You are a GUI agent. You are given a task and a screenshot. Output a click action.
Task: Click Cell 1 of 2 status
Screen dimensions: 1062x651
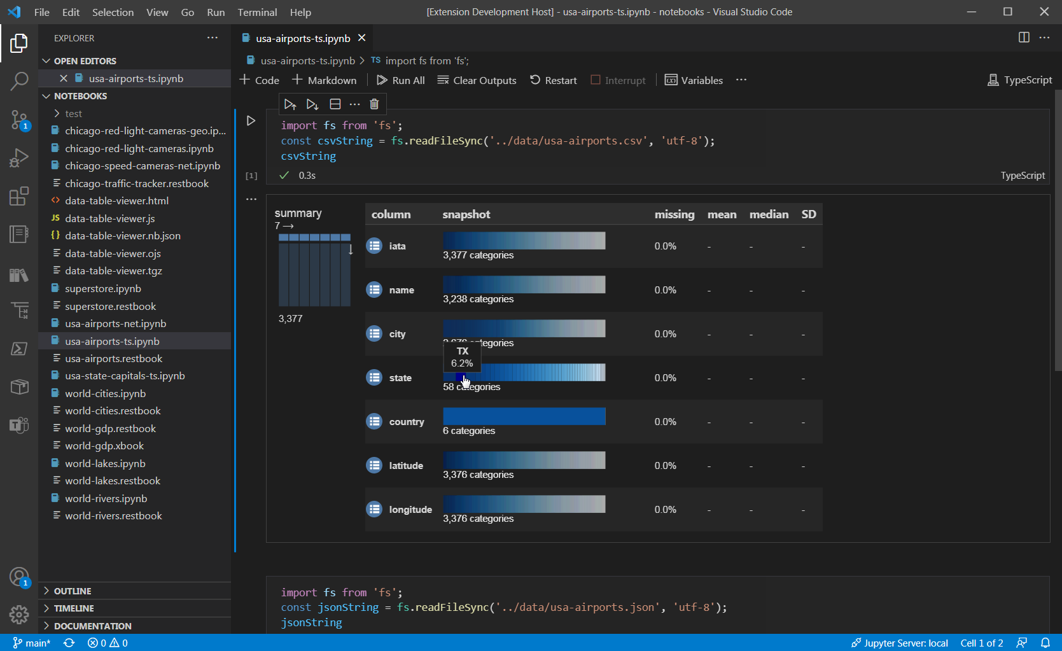point(982,643)
